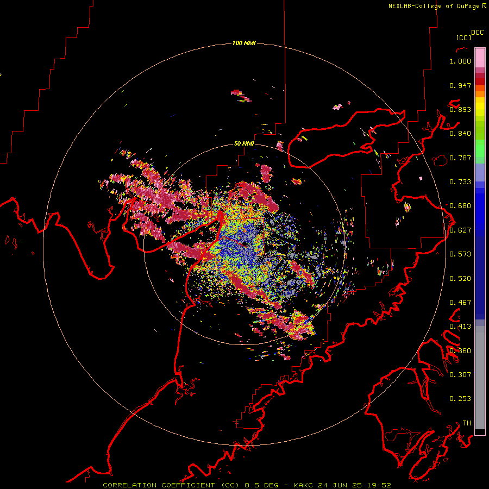Image resolution: width=489 pixels, height=489 pixels.
Task: Select the 0.947 legend value
Action: 460,85
